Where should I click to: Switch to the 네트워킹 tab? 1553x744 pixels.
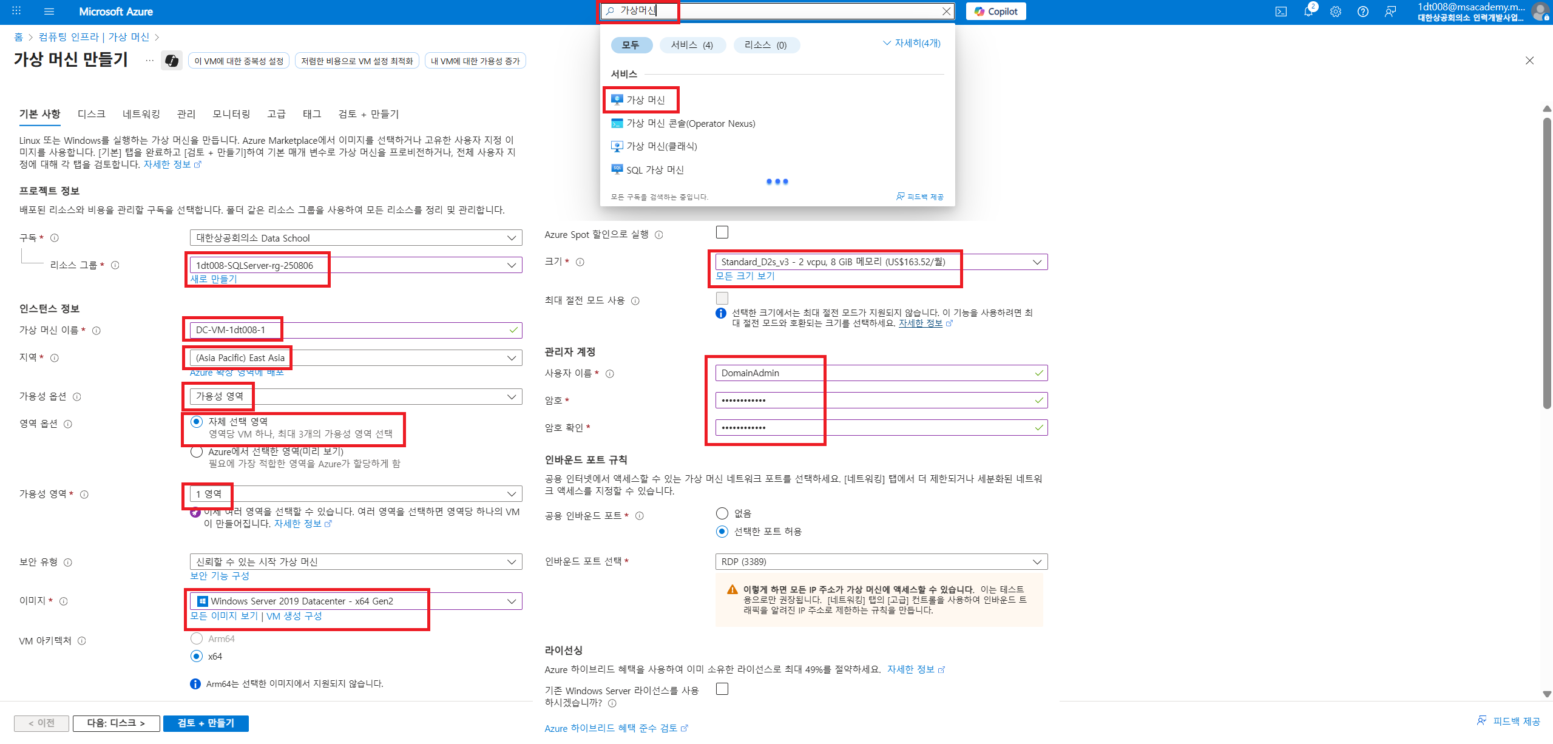point(141,114)
